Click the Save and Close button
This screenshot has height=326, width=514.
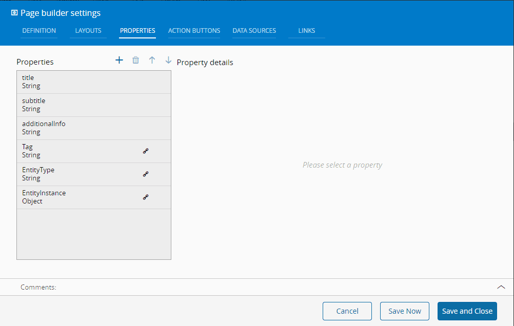coord(467,311)
